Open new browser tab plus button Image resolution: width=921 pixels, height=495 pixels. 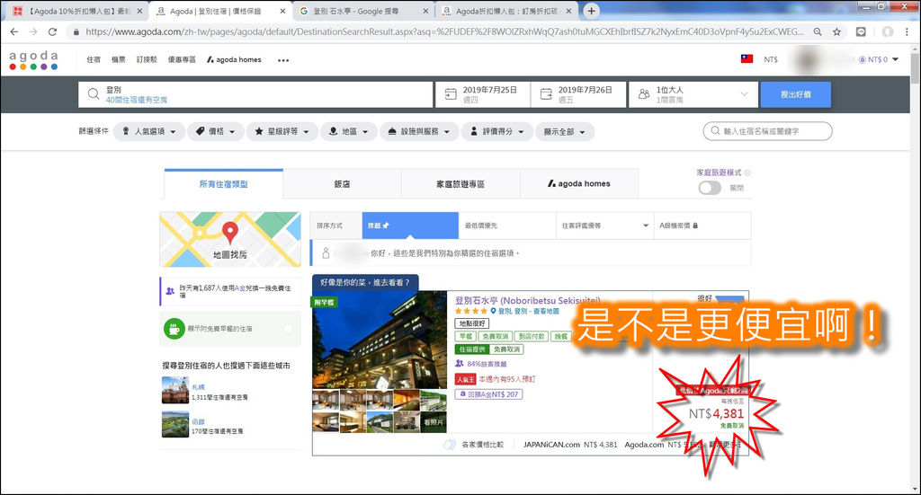coord(592,11)
